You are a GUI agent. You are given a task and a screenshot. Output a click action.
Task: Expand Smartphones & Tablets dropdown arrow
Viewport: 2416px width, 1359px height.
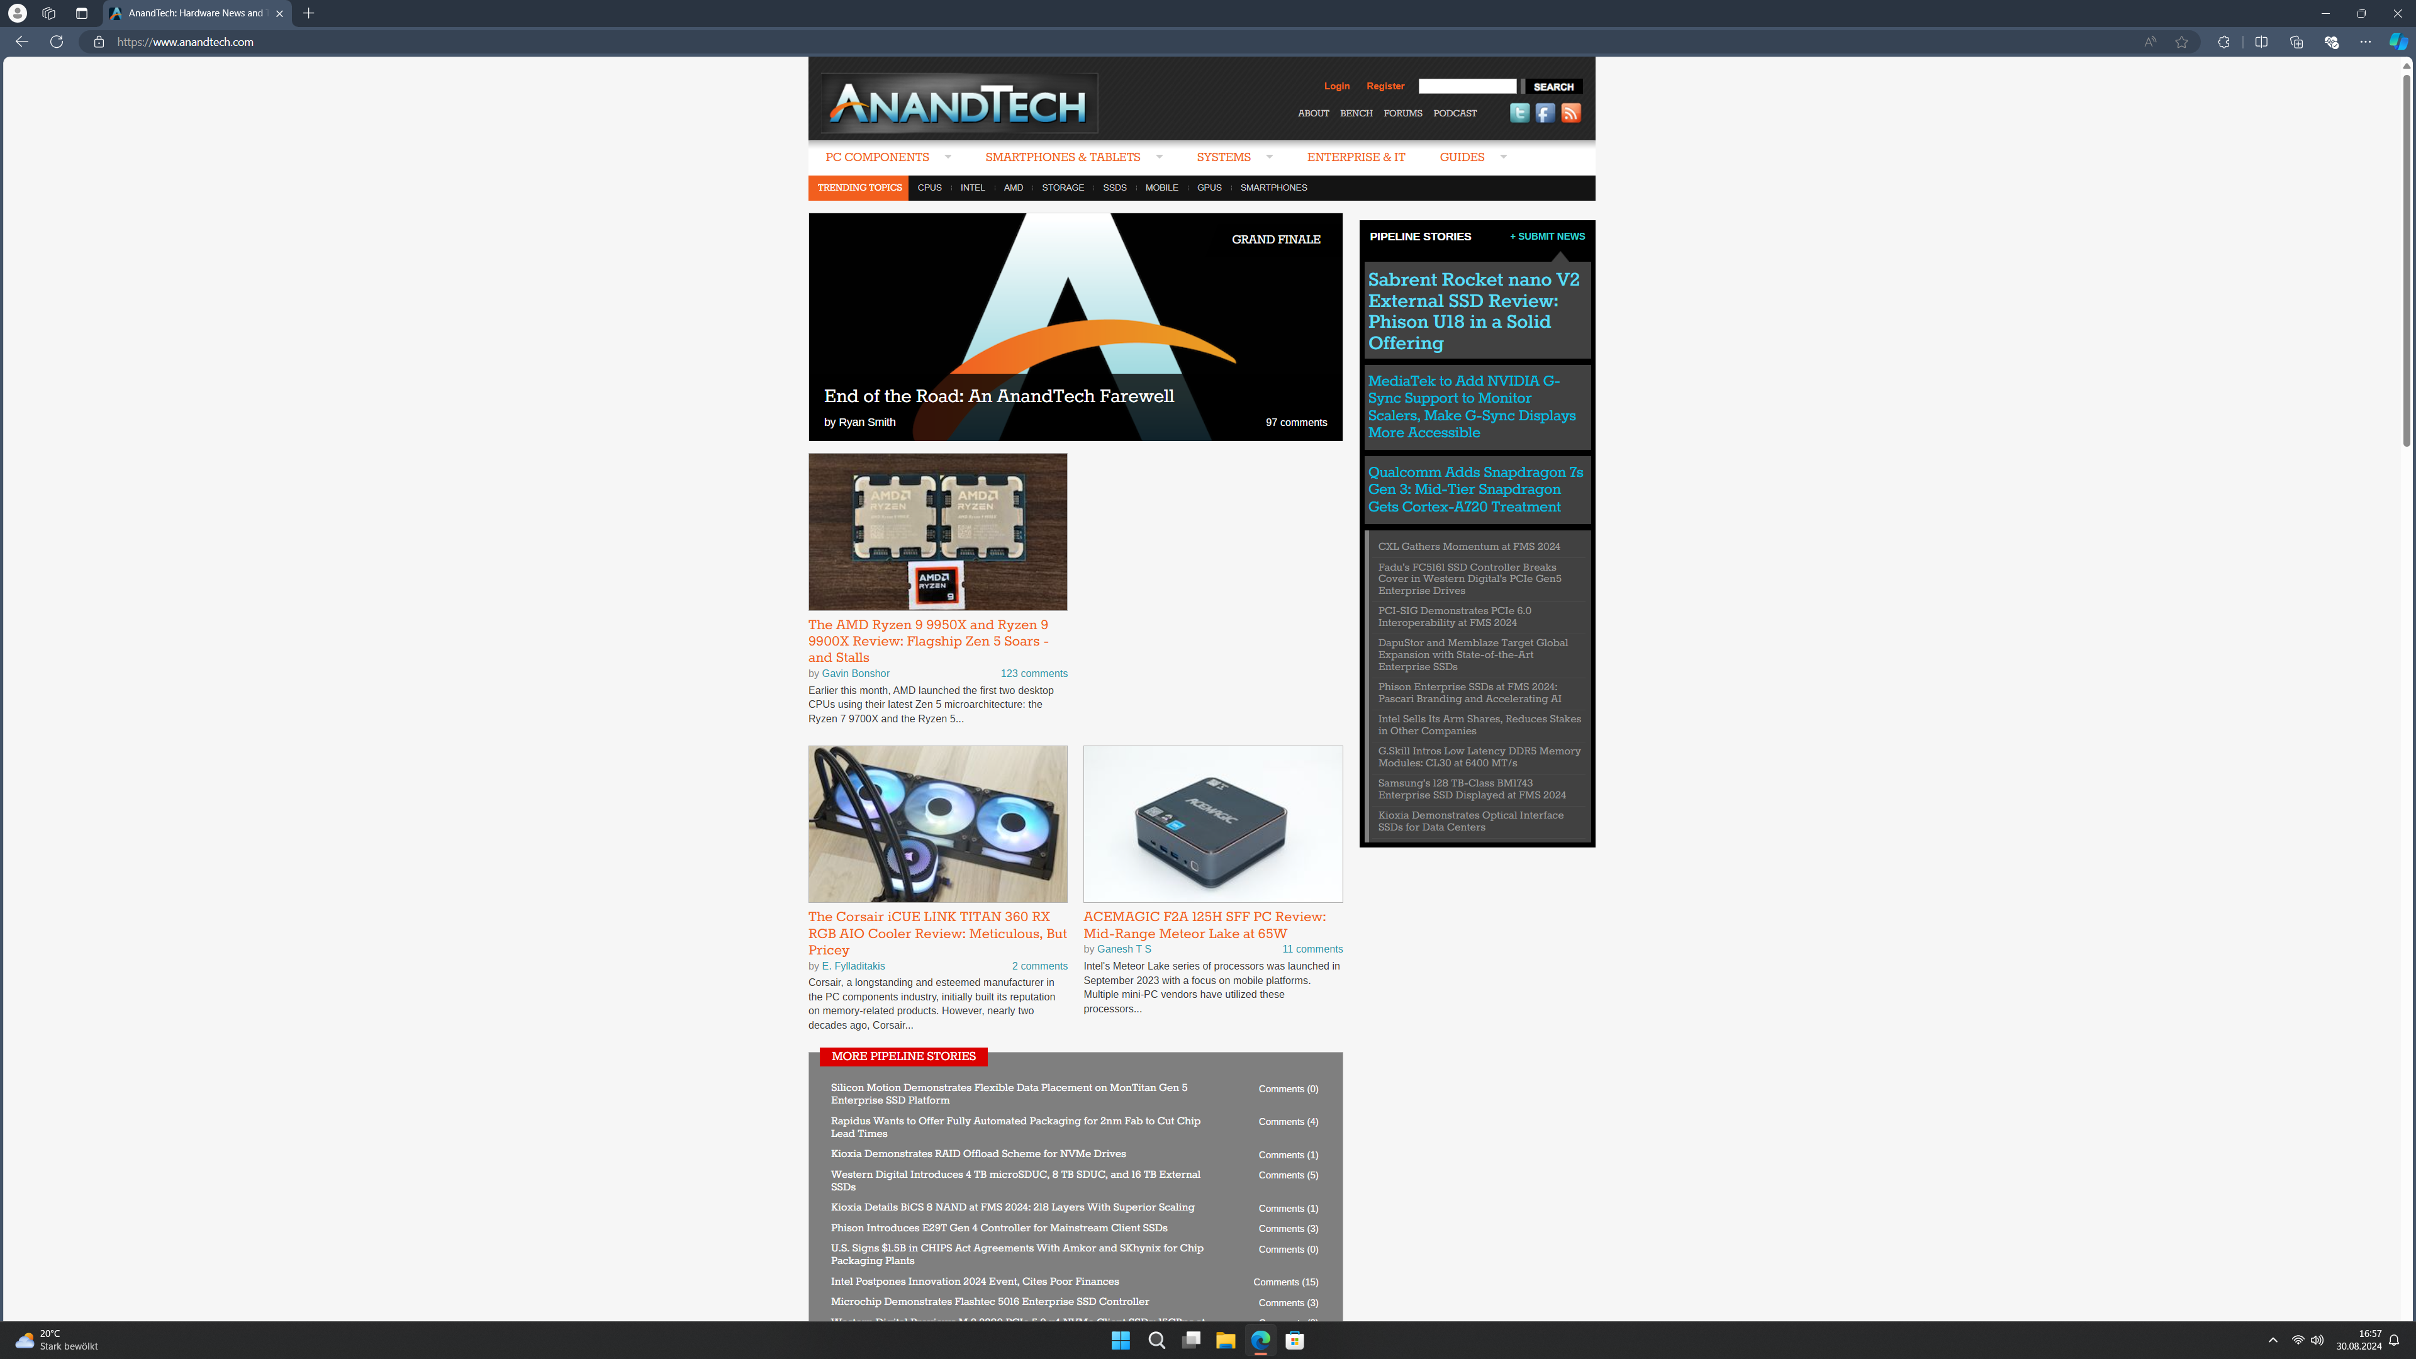[x=1159, y=157]
